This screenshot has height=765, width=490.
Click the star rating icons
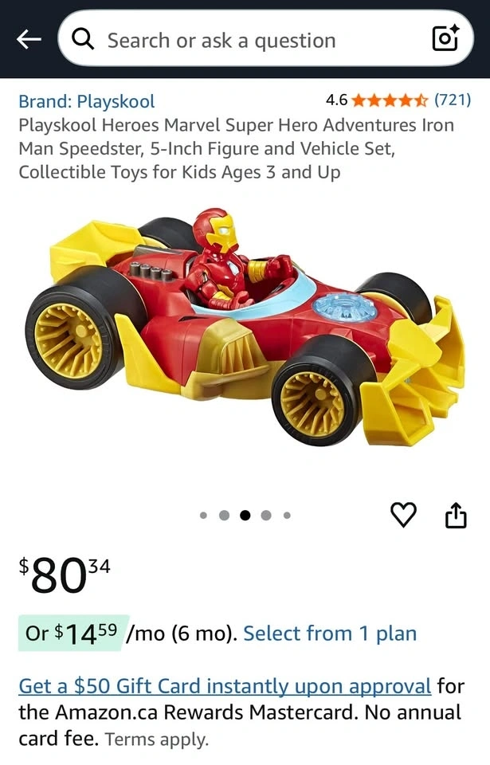point(390,100)
